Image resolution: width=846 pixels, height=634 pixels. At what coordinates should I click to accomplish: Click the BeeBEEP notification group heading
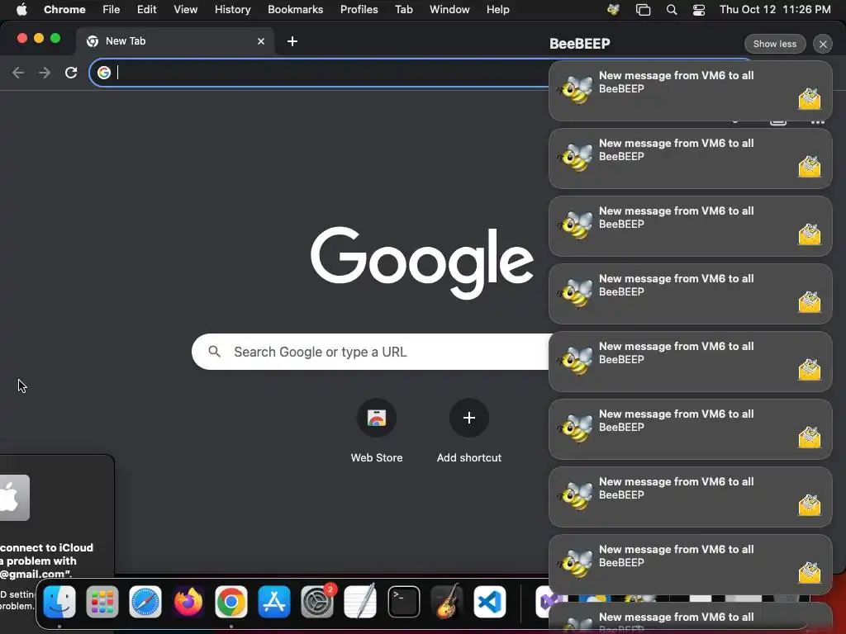[579, 44]
